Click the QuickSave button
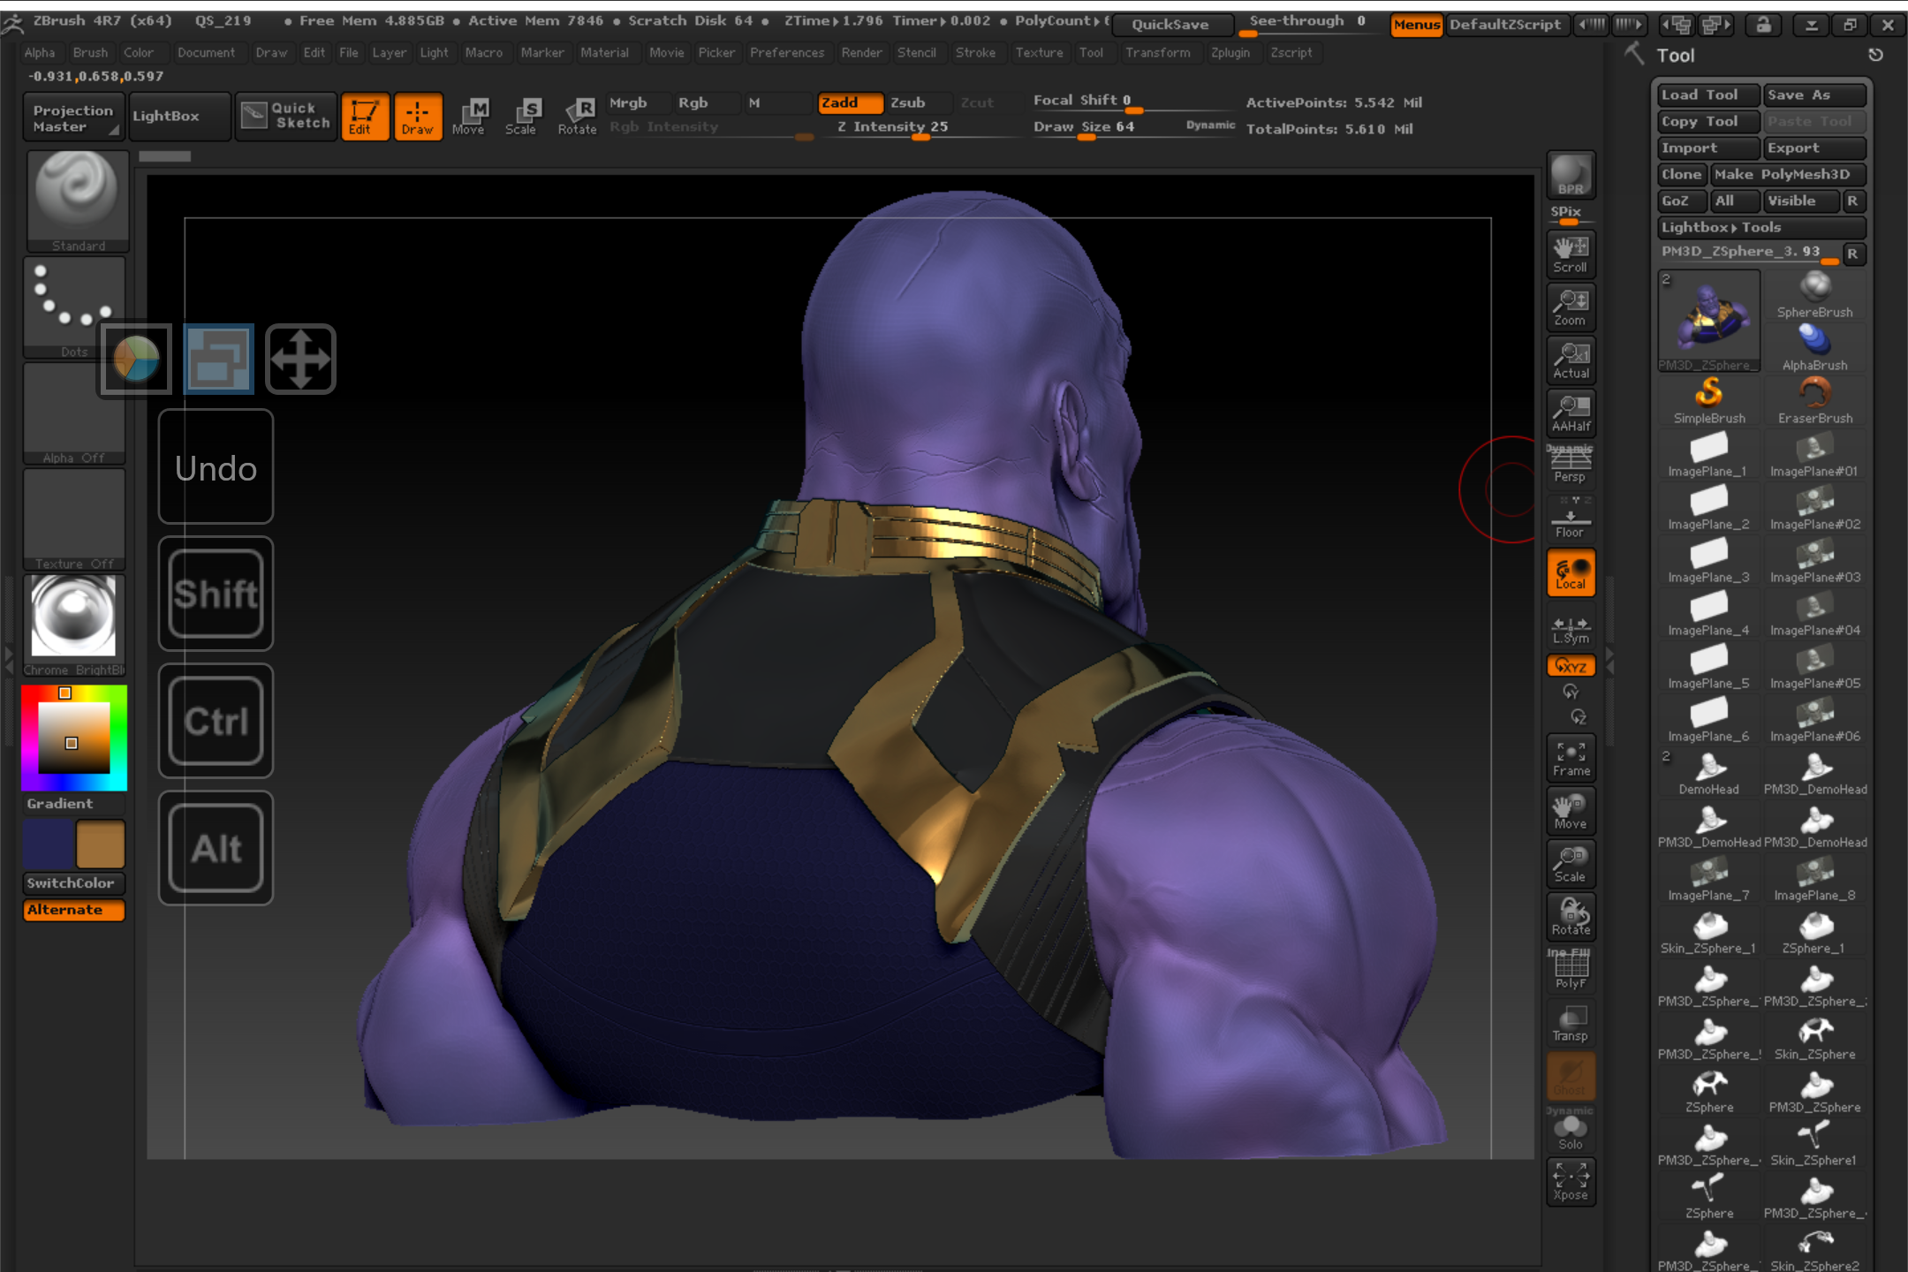 1171,25
